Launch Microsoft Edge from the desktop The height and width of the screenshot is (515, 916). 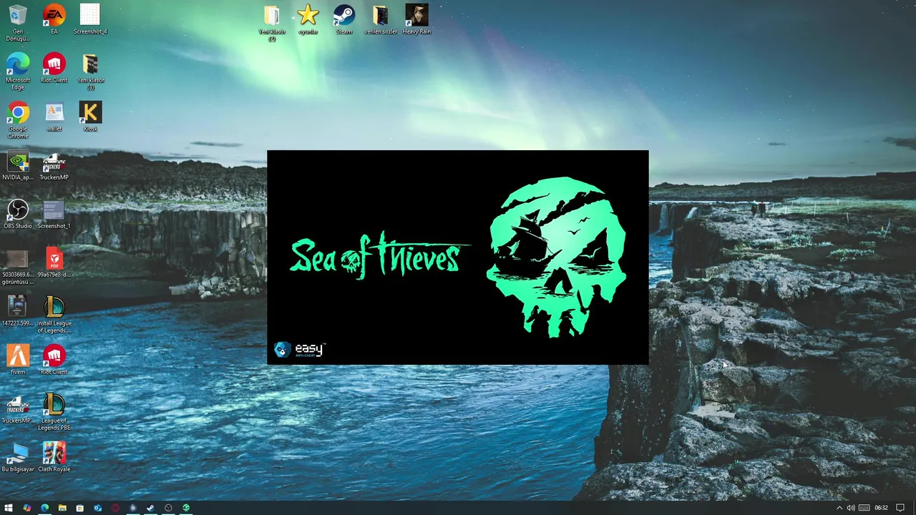coord(18,72)
